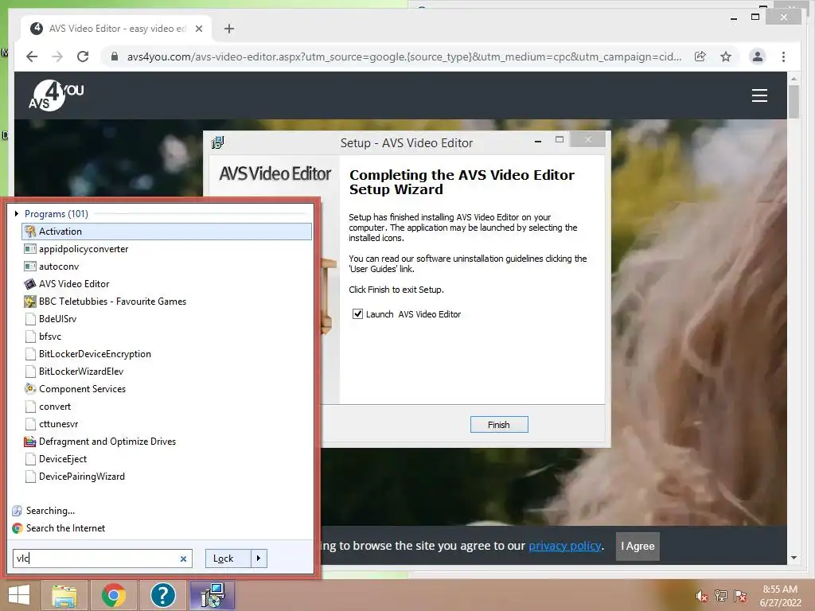The width and height of the screenshot is (815, 611).
Task: Select the DevicePairingWizard result
Action: click(166, 477)
